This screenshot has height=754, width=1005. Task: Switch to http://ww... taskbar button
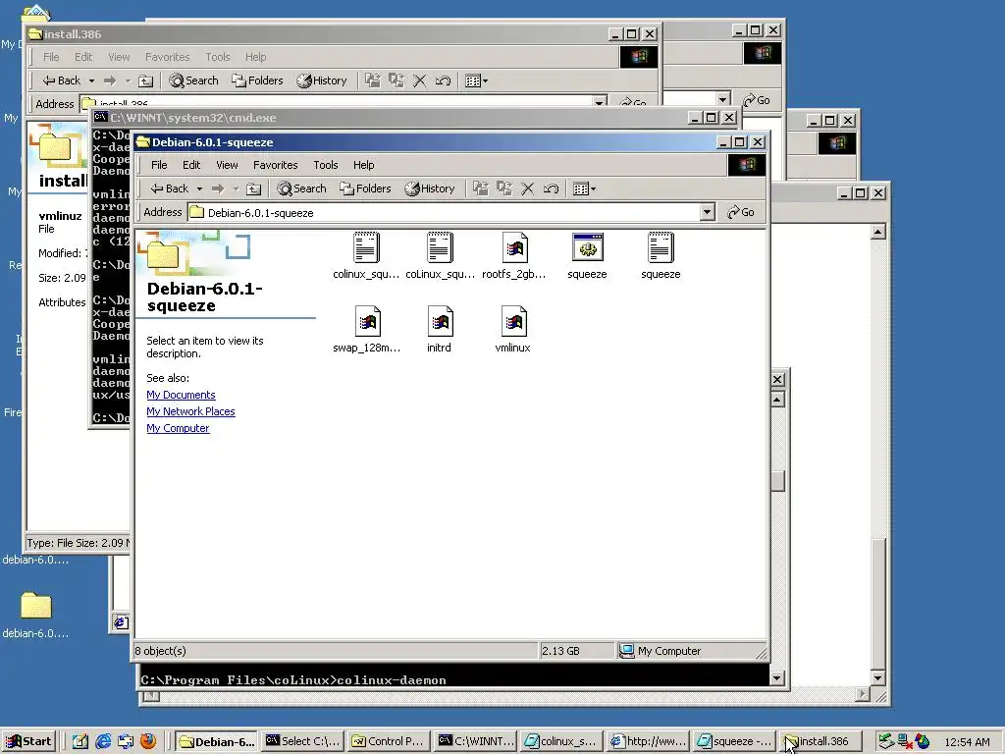pos(648,742)
